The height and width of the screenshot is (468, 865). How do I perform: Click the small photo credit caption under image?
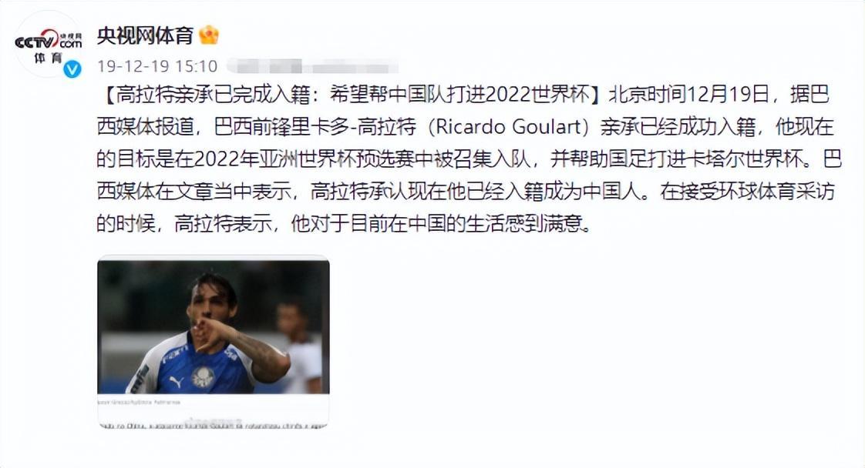tap(139, 403)
